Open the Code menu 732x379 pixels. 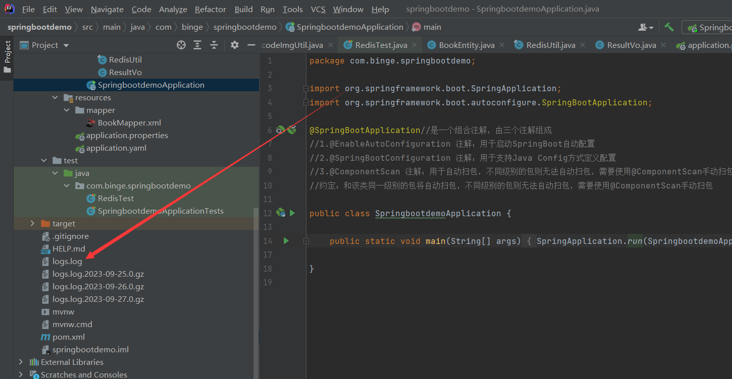point(141,10)
